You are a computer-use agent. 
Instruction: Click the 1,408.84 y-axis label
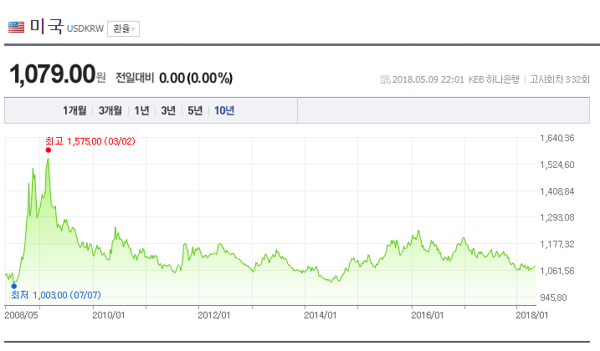[x=557, y=191]
